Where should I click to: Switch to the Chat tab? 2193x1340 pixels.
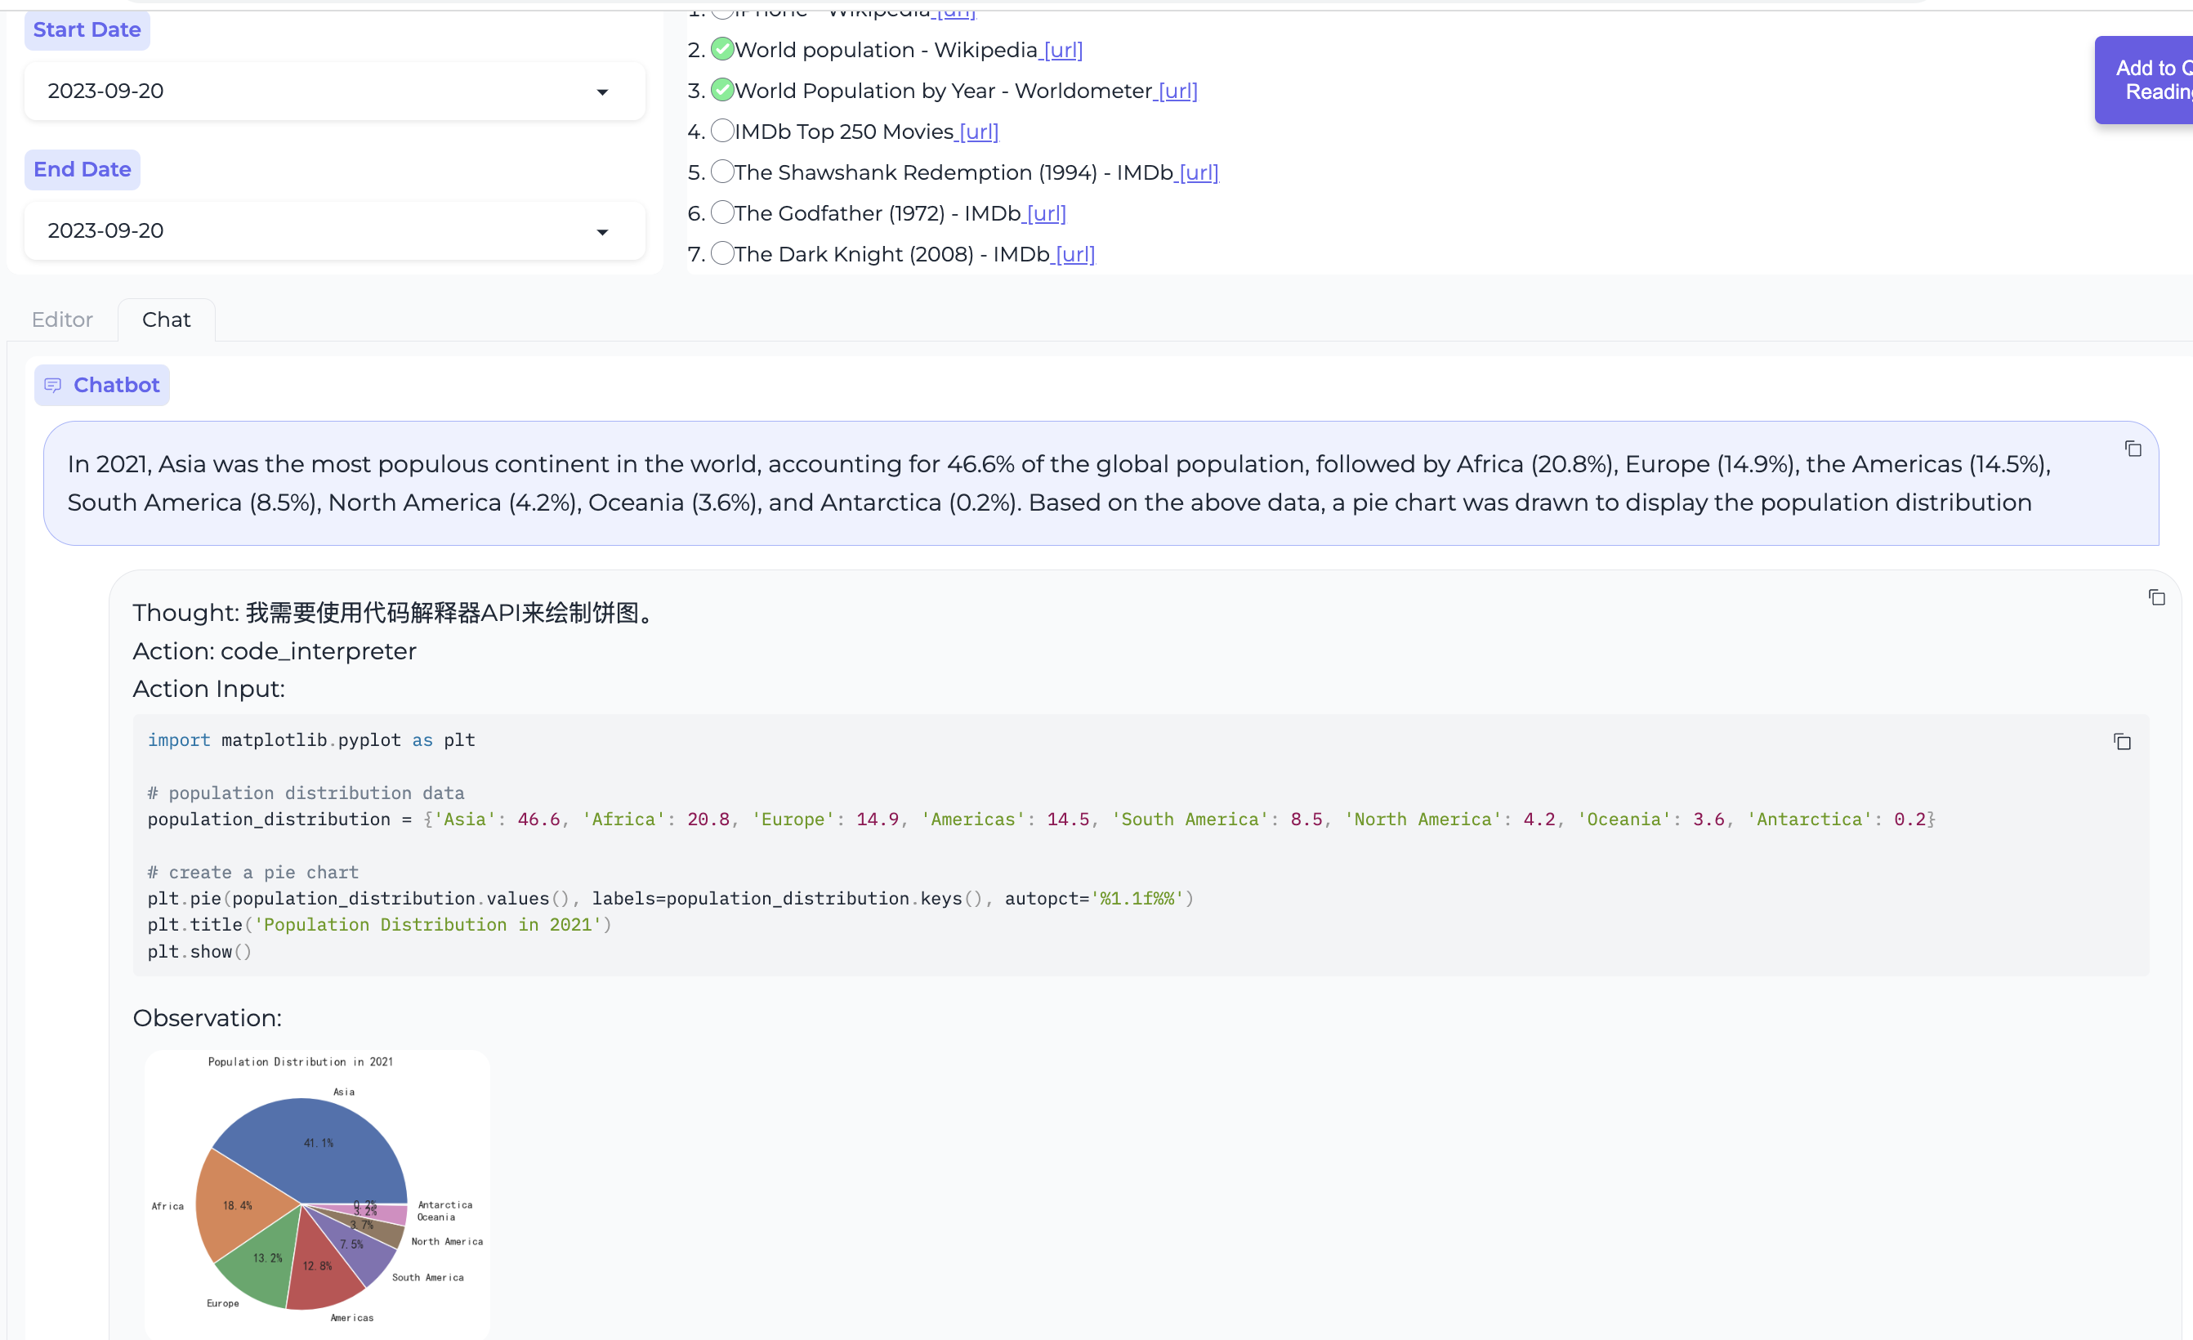[x=166, y=319]
